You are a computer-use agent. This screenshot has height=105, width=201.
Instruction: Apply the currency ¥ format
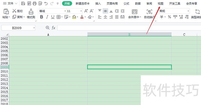pyautogui.click(x=162, y=17)
